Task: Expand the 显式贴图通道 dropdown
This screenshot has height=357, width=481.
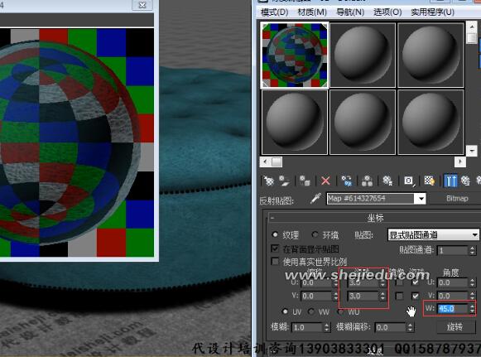Action: tap(433, 235)
